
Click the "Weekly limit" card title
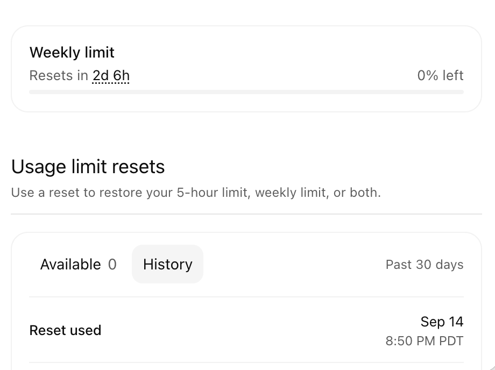coord(72,52)
